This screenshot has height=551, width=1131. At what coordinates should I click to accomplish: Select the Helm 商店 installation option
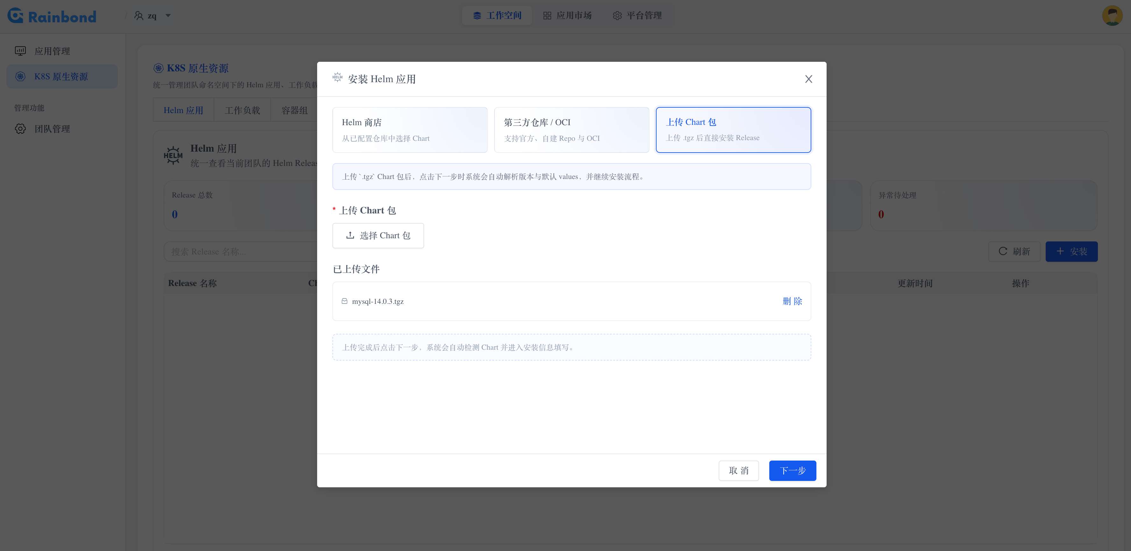tap(409, 130)
